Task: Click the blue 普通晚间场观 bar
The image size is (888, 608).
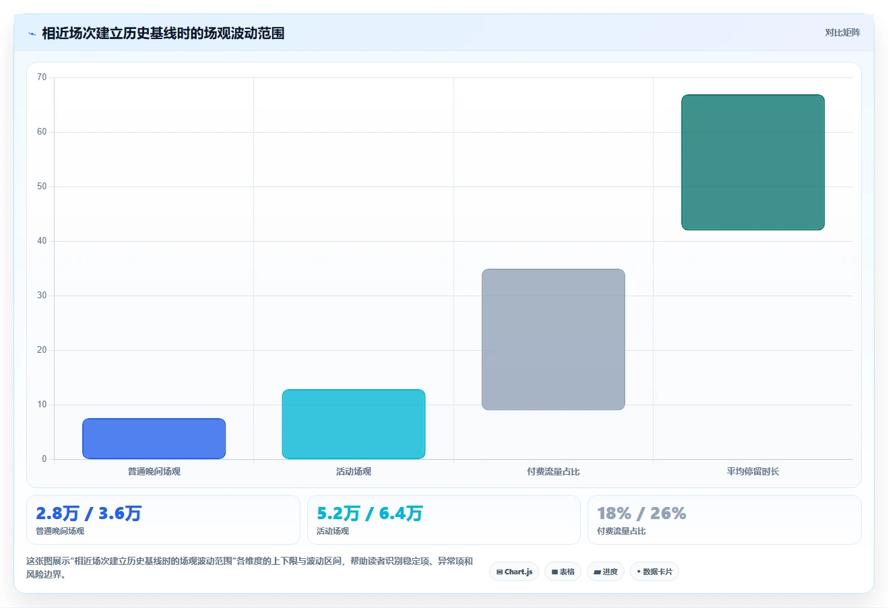Action: click(154, 439)
